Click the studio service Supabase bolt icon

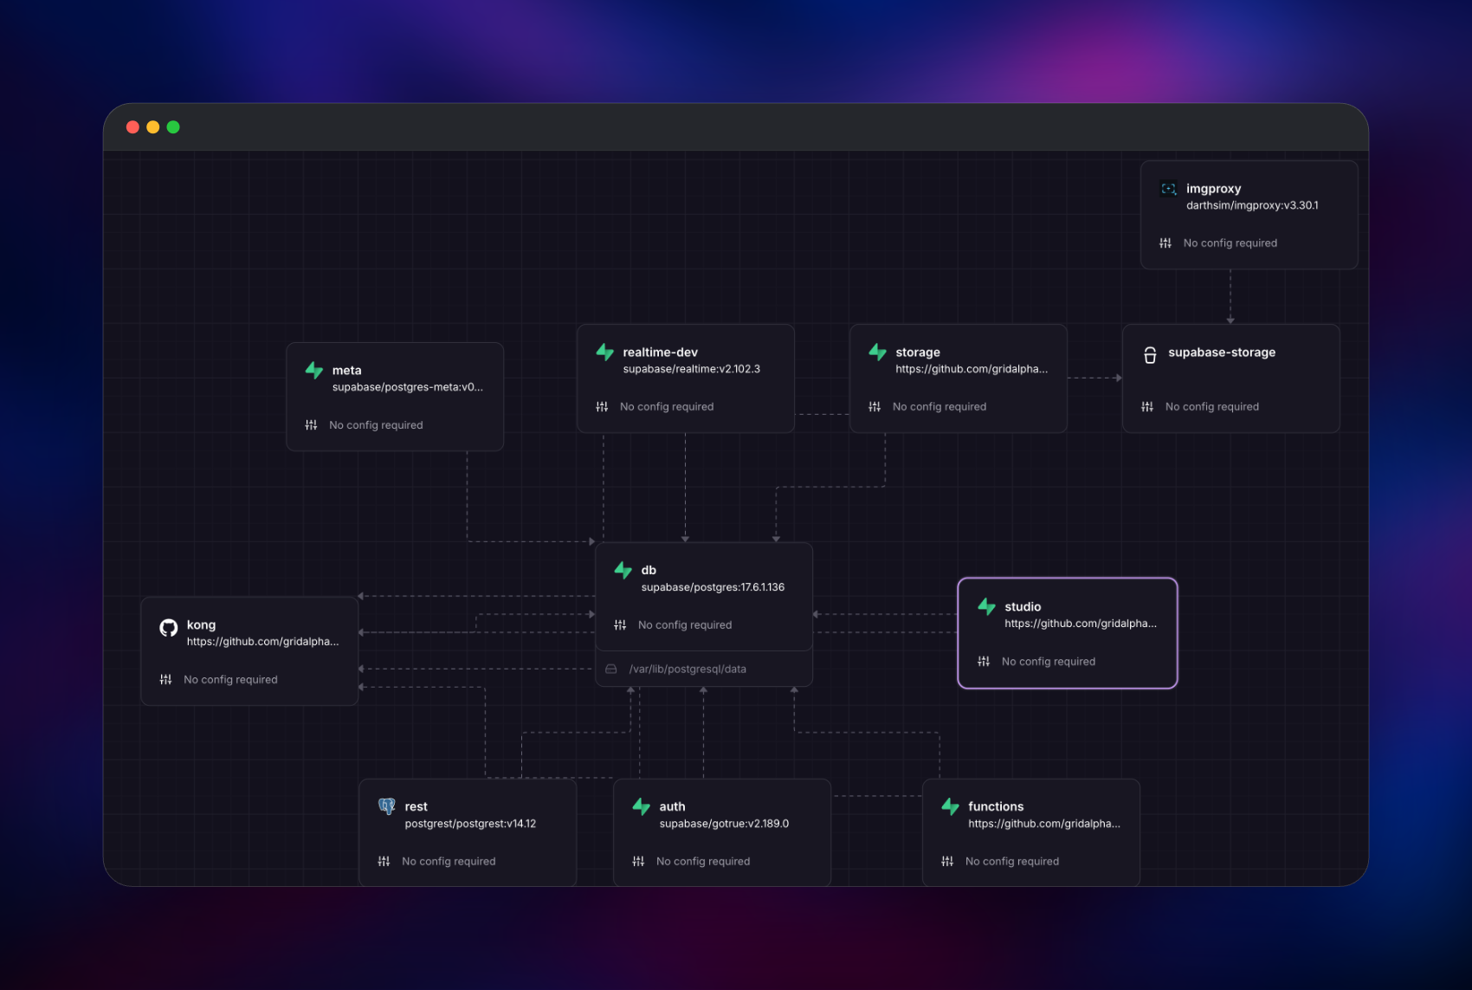[x=986, y=607]
